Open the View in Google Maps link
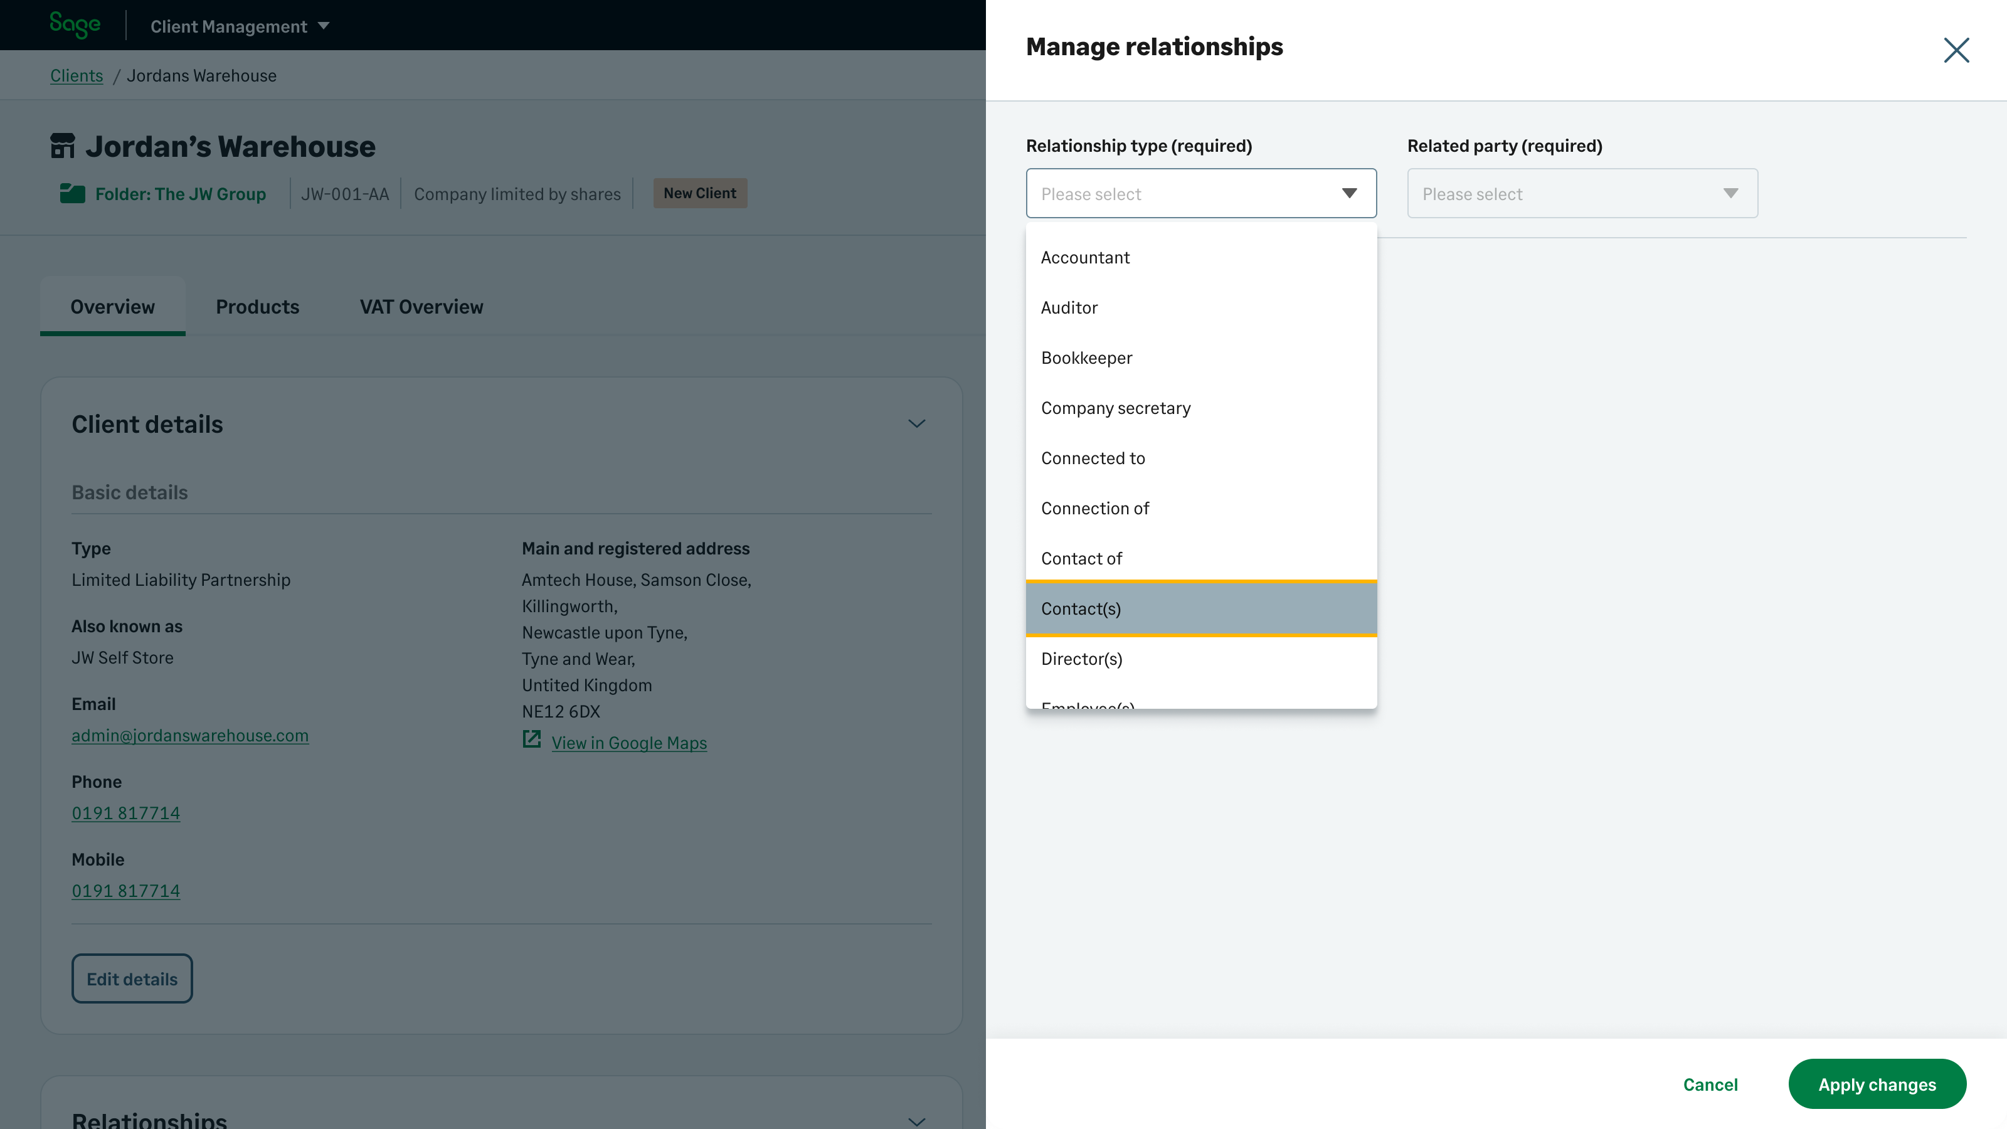This screenshot has height=1129, width=2007. pyautogui.click(x=628, y=743)
